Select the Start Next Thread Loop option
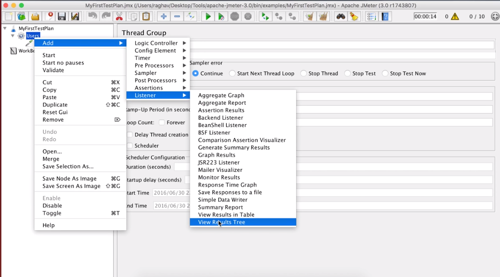Image resolution: width=500 pixels, height=277 pixels. click(232, 73)
